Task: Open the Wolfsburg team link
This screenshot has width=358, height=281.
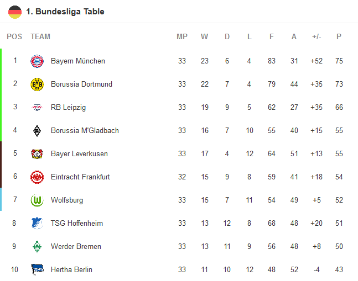Action: (67, 200)
